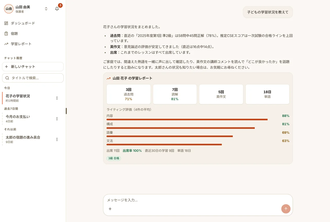The image size is (330, 222).
Task: Focus the メッセージを入力 text box
Action: pos(198,200)
